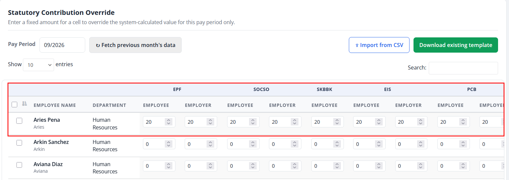The image size is (509, 180).
Task: Sort by Employee Name column header
Action: pos(55,105)
